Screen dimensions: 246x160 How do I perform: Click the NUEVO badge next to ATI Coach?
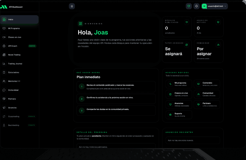tap(32, 46)
